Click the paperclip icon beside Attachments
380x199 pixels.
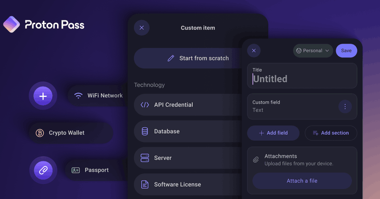(256, 160)
